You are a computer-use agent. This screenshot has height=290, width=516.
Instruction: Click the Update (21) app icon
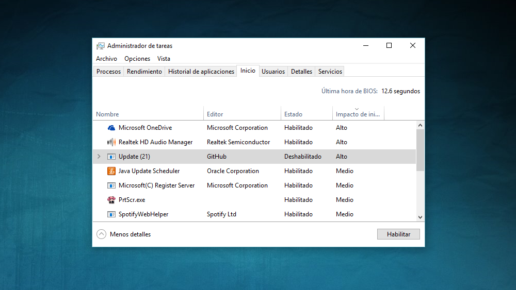pos(111,157)
